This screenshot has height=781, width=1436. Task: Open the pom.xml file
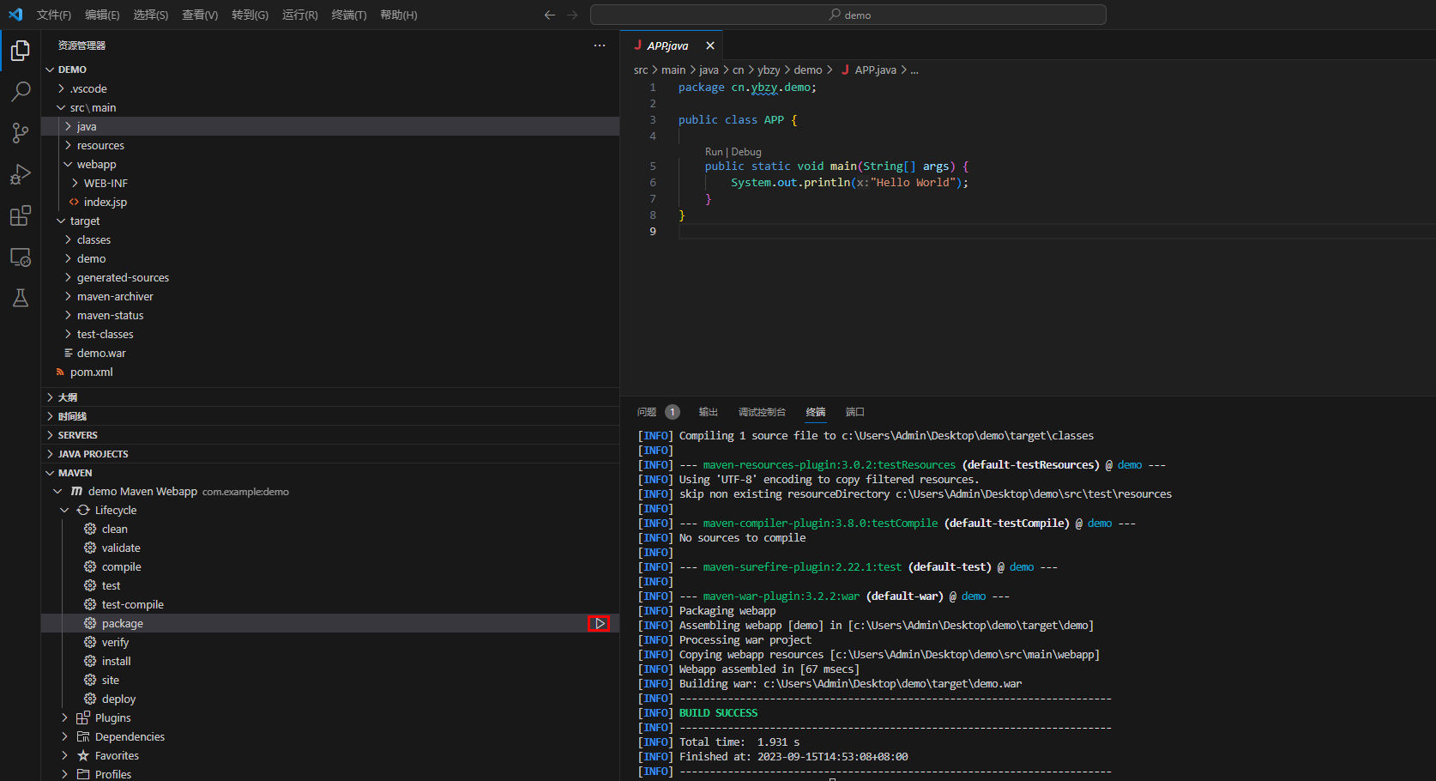93,372
